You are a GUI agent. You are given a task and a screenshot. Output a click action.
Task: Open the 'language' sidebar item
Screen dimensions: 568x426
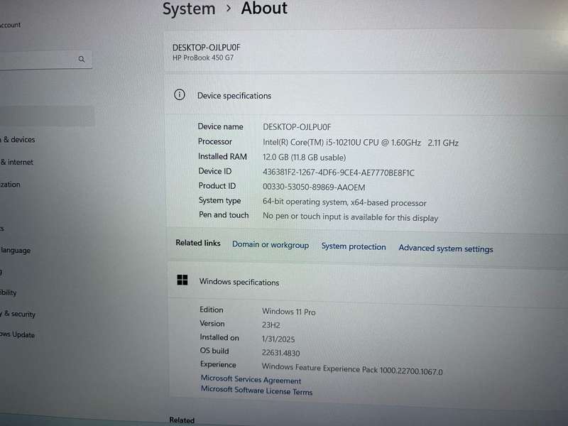coord(16,251)
